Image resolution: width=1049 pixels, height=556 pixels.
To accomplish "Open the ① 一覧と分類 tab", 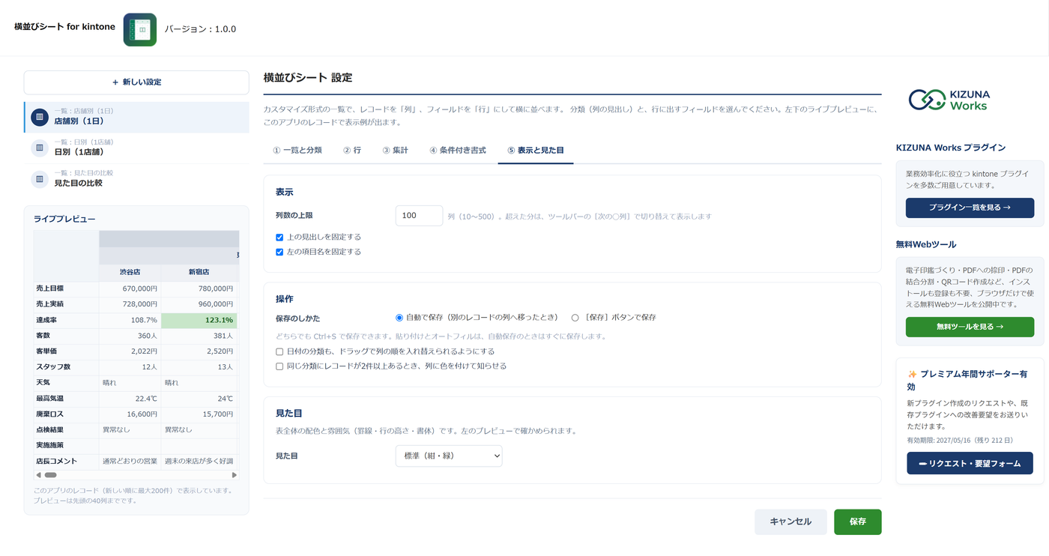I will coord(297,151).
